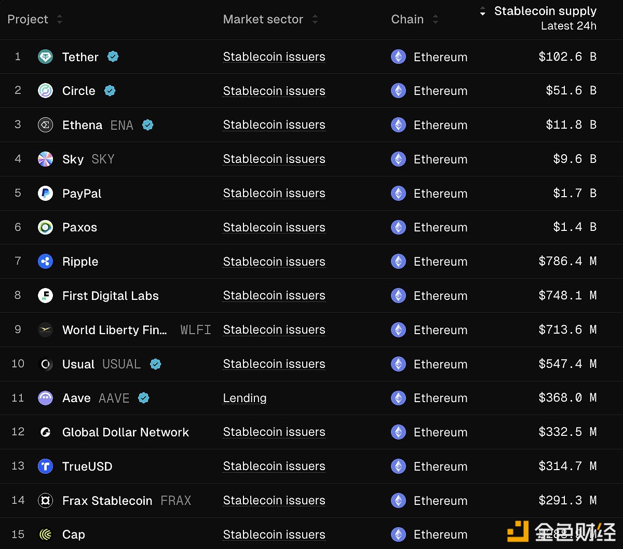Click the Circle project logo icon
623x549 pixels.
pyautogui.click(x=46, y=91)
